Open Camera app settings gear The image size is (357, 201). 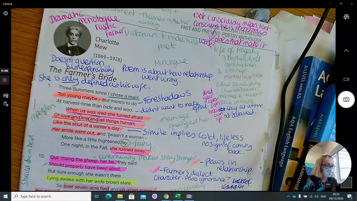tap(6, 13)
